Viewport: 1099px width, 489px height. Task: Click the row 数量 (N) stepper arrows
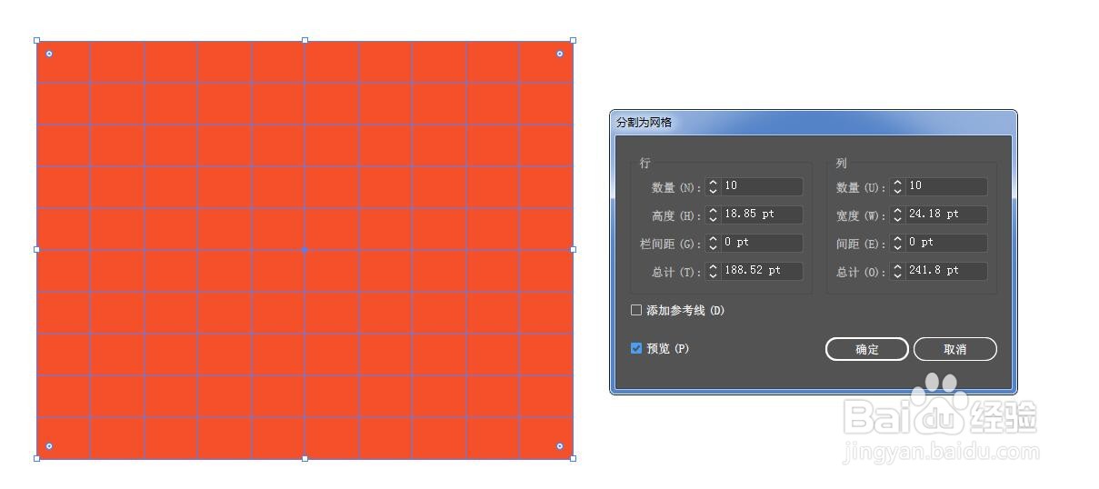713,186
